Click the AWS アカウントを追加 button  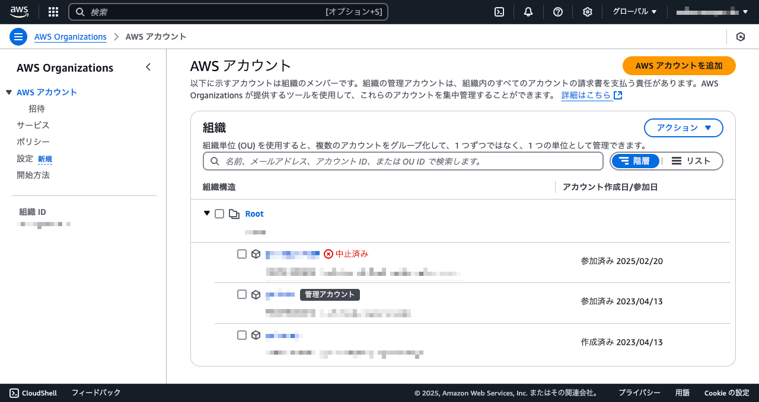679,66
